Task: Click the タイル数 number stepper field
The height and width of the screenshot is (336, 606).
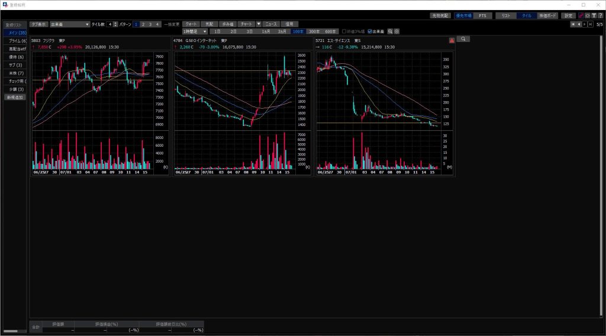Action: [109, 24]
